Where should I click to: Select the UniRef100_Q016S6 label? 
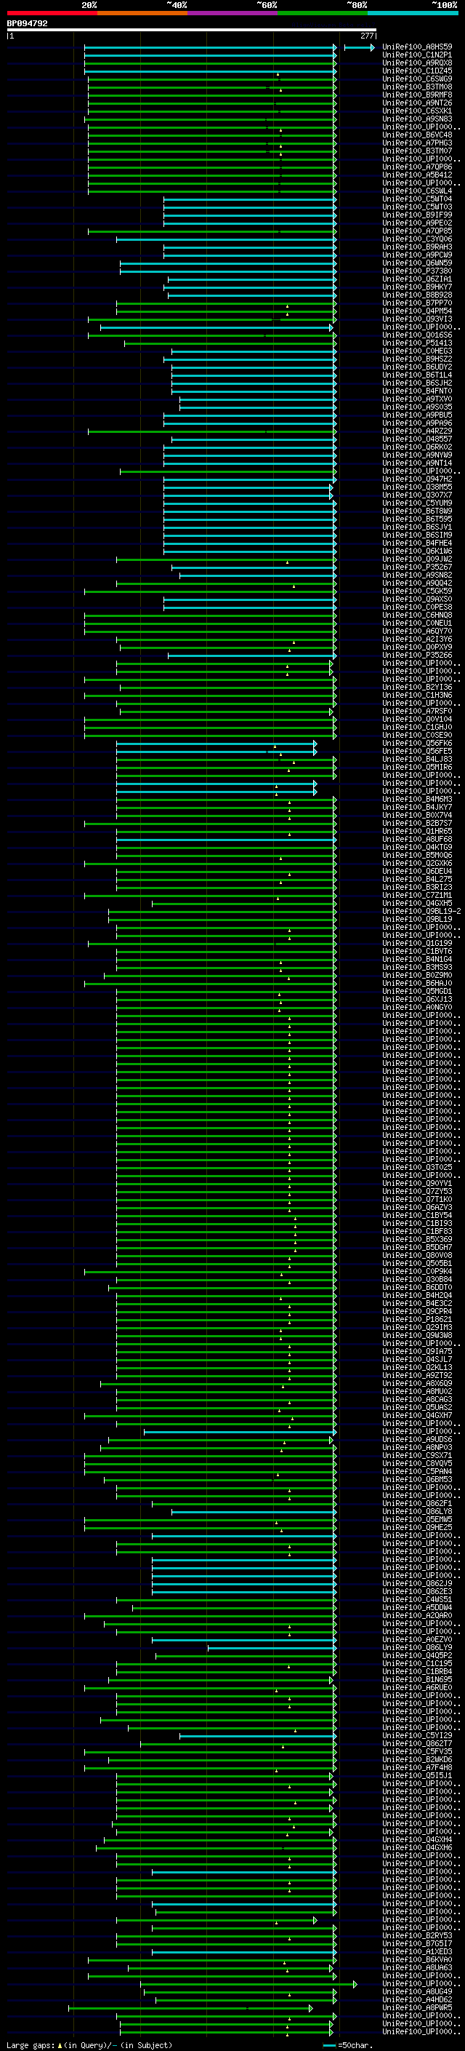[x=417, y=335]
